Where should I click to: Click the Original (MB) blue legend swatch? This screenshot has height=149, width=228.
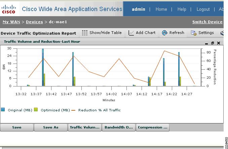(x=3, y=110)
